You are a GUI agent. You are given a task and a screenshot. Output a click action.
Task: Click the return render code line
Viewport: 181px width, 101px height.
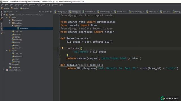point(104,58)
